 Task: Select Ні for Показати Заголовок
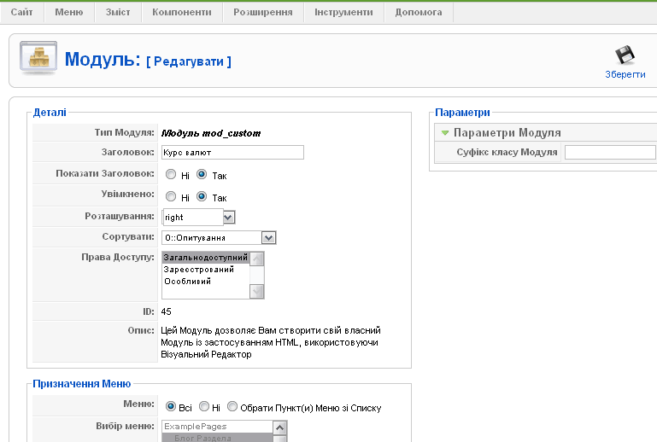tap(171, 174)
